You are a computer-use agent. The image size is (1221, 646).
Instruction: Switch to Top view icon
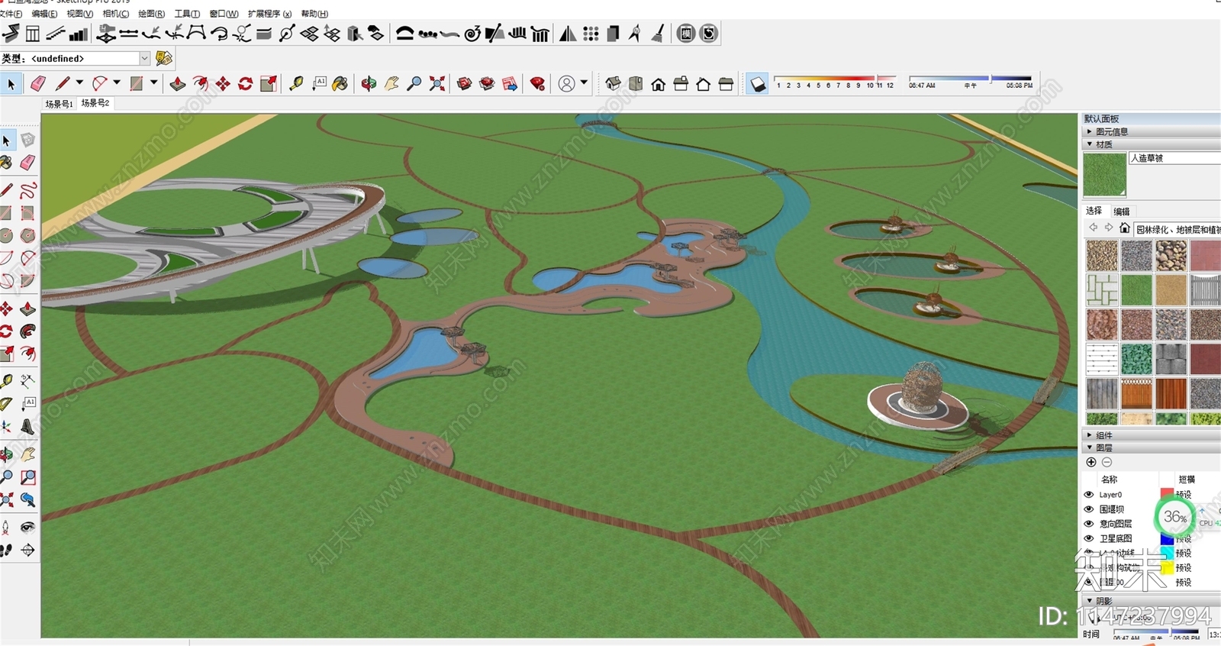tap(636, 84)
